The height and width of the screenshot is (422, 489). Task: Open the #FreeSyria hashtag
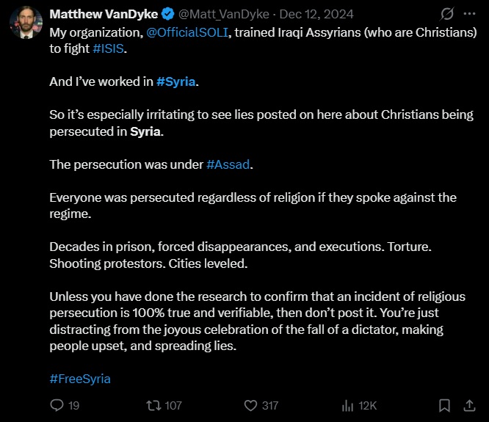pos(80,379)
